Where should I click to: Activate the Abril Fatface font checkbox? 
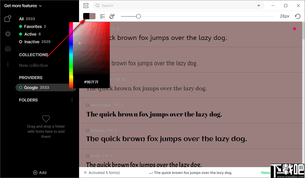click(88, 105)
